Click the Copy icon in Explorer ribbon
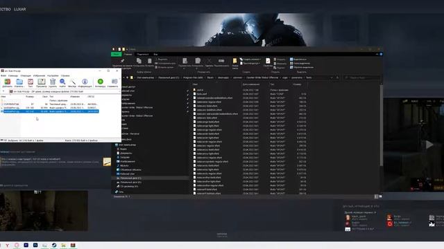The width and height of the screenshot is (444, 249). coord(139,61)
